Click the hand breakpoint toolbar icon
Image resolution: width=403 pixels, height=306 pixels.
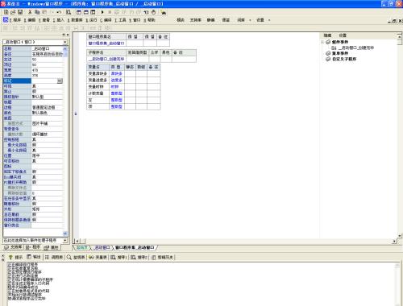point(153,12)
